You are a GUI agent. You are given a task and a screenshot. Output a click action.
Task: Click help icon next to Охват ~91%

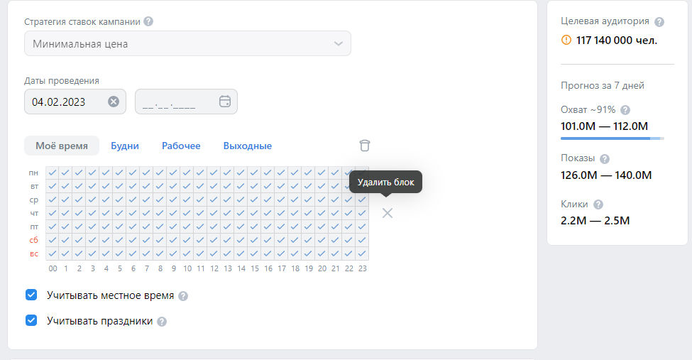(625, 110)
